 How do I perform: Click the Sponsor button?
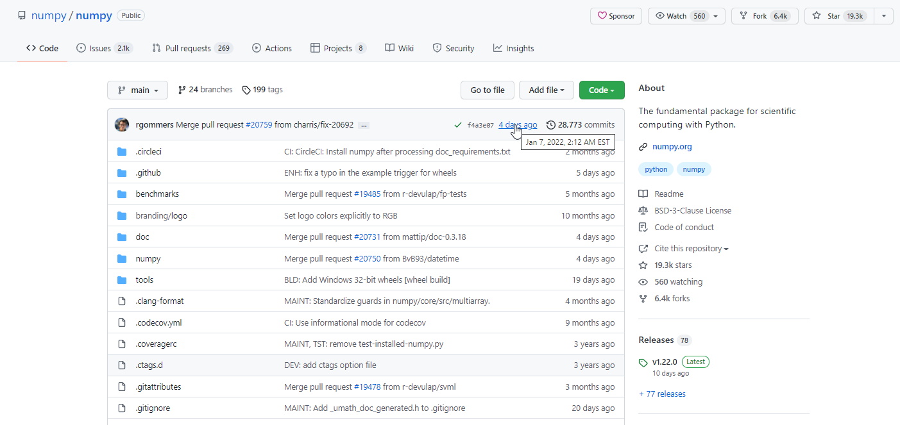[x=615, y=15]
